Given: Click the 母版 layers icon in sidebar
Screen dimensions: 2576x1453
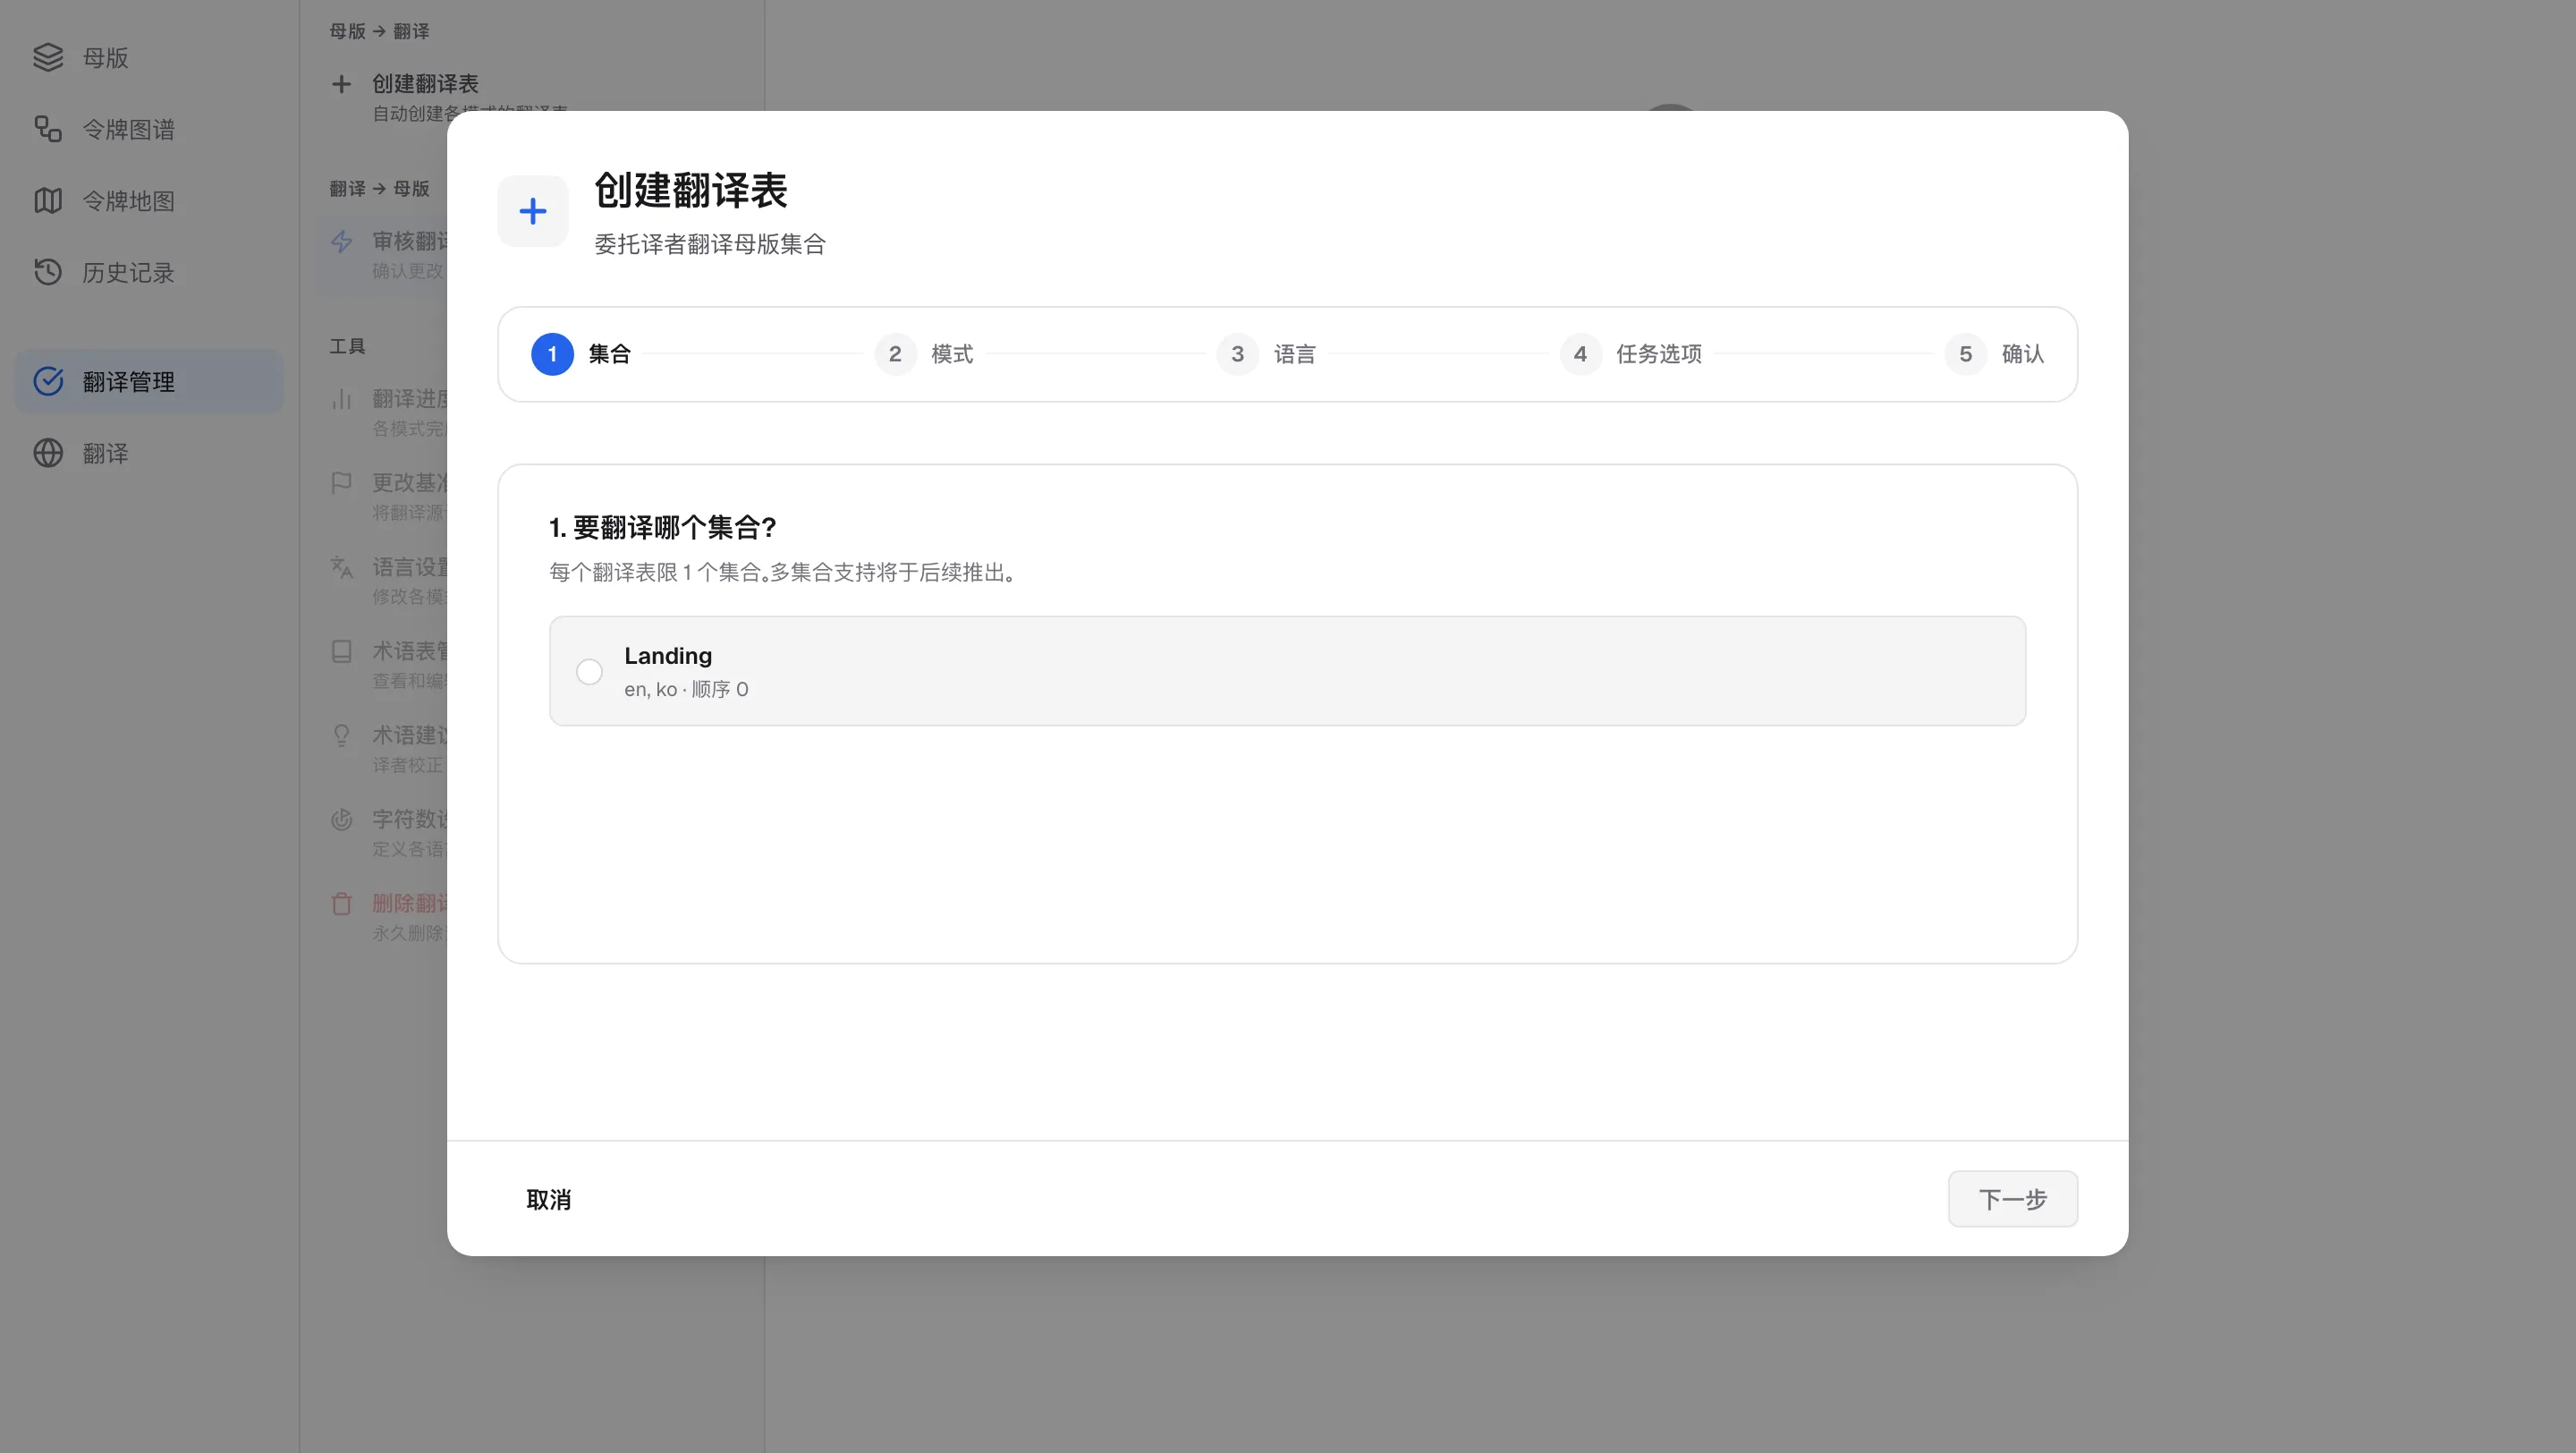Looking at the screenshot, I should (48, 57).
